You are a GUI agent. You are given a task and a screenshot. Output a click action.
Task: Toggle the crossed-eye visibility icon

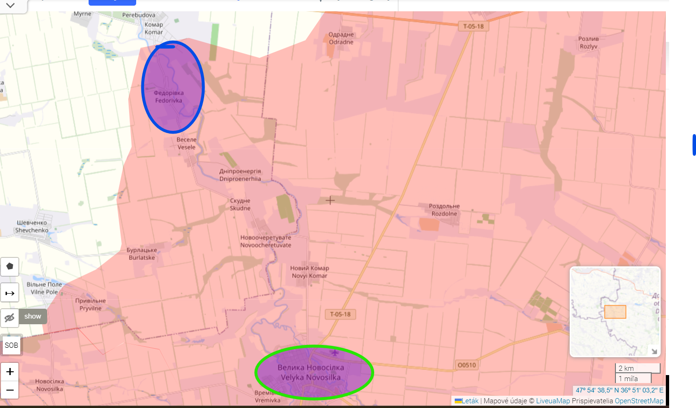point(9,318)
